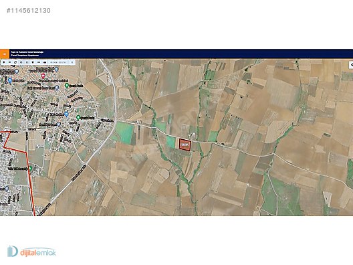Viewport: 353px width, 265px height.
Task: Print the map with printer icon
Action: [45, 62]
